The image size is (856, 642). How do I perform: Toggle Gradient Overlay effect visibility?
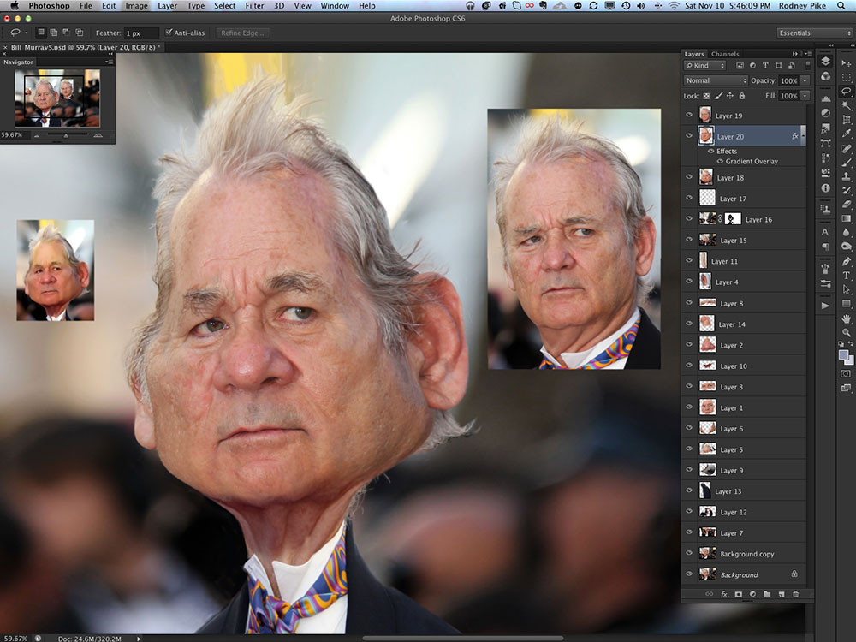(x=720, y=161)
